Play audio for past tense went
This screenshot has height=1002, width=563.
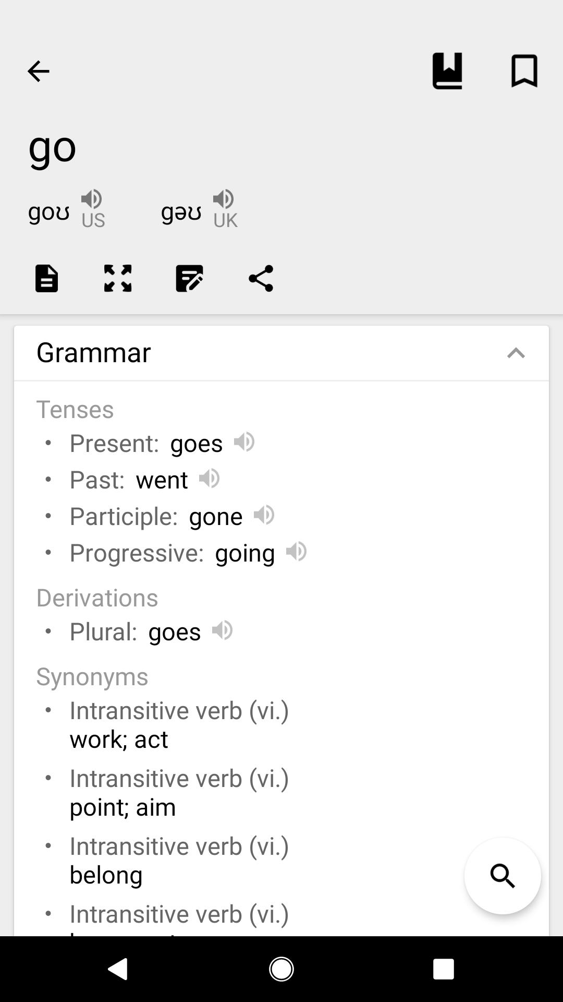click(x=209, y=479)
